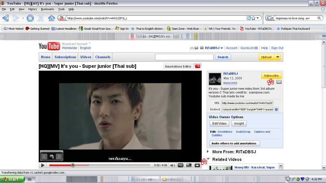
Task: Click the red Annotations Editor icon
Action: tap(198, 66)
